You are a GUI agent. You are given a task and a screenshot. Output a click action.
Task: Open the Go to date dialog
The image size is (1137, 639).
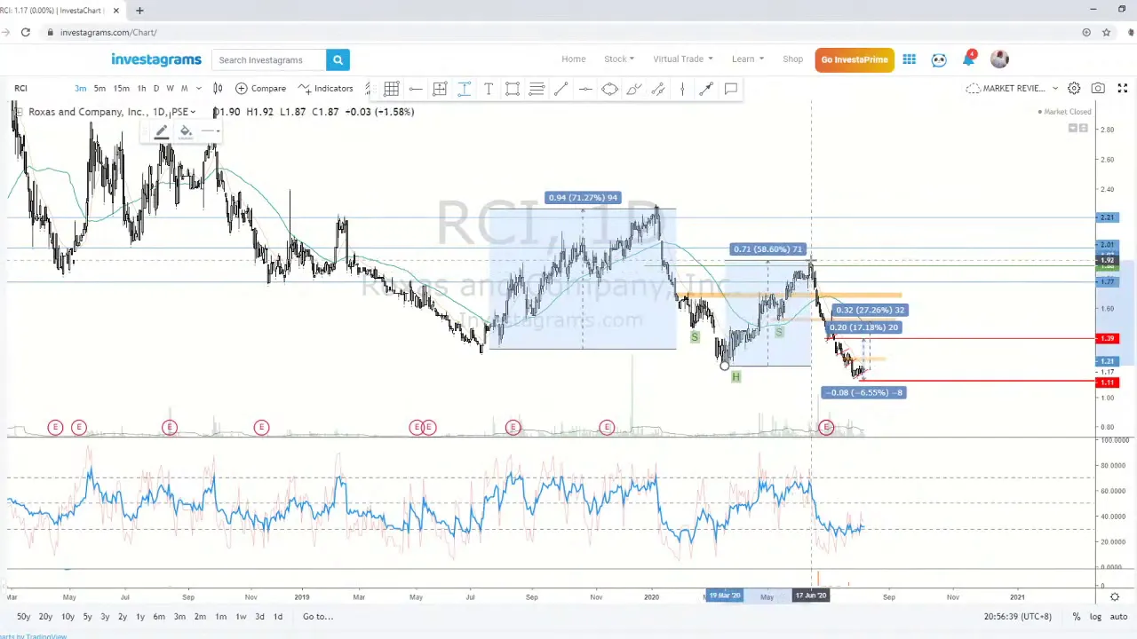pyautogui.click(x=317, y=617)
